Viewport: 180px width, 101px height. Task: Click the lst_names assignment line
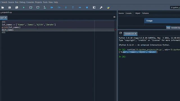click(x=29, y=25)
